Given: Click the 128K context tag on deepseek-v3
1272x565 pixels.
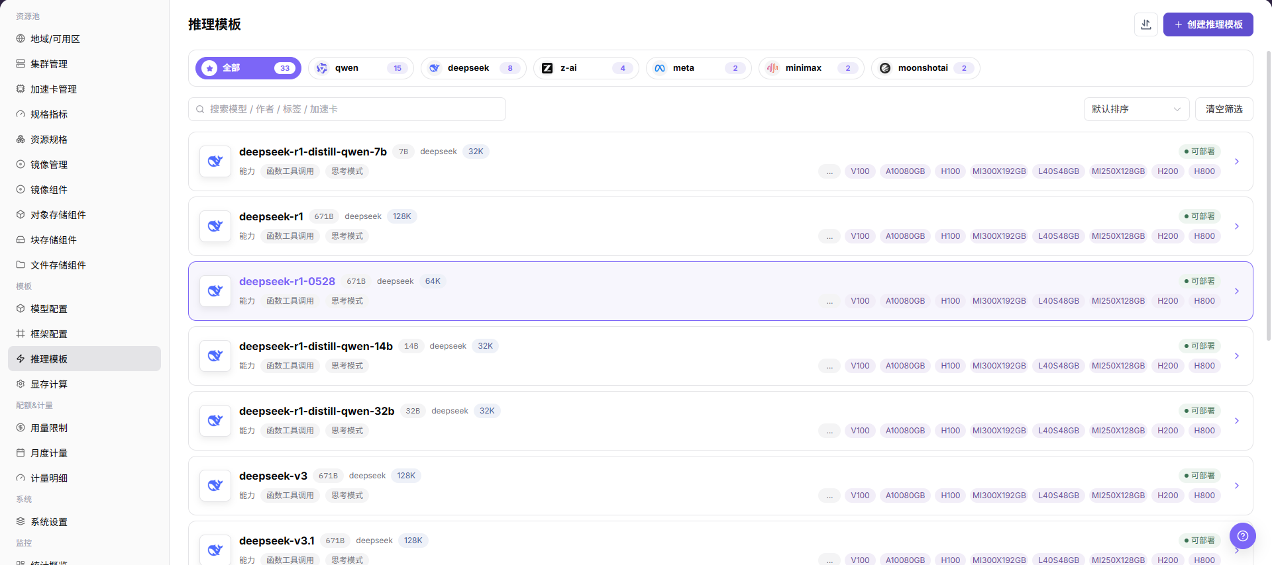Looking at the screenshot, I should point(406,476).
